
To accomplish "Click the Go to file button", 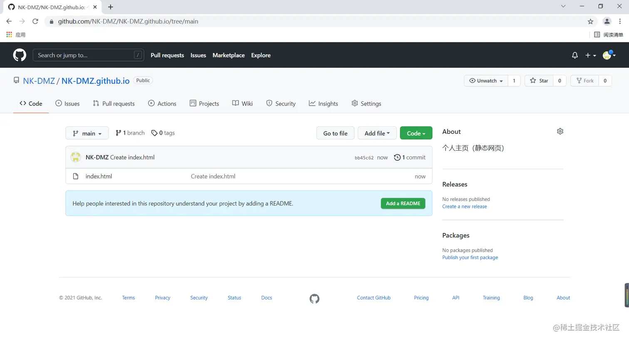I will 335,133.
